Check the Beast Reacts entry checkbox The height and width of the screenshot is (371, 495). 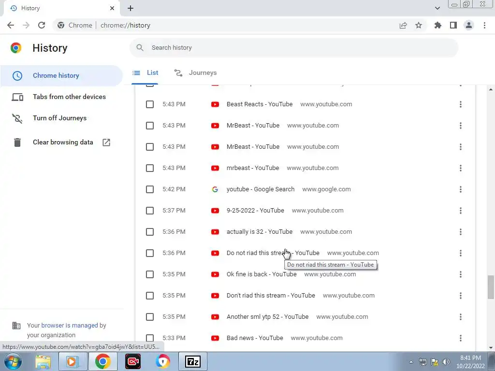point(150,104)
